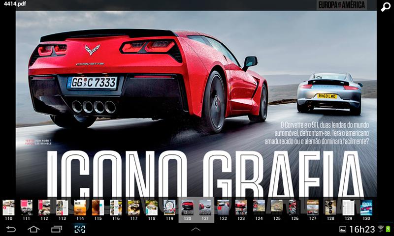Go to page 129 thumbnail
Screen dimensions: 394x236
tap(349, 207)
